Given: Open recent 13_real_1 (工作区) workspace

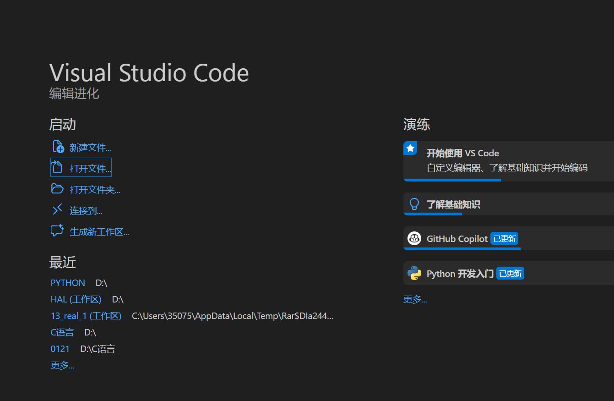Looking at the screenshot, I should (x=86, y=316).
